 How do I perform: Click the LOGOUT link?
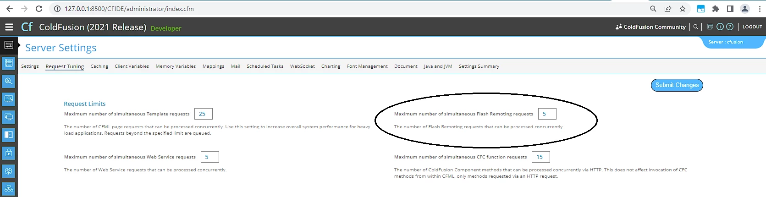752,27
